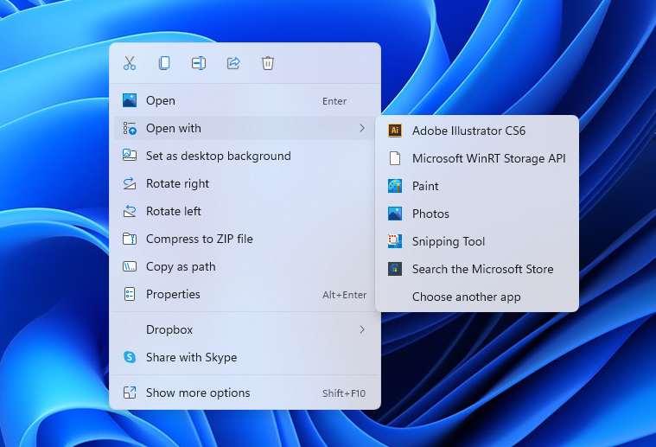
Task: Click Copy as path
Action: pos(181,267)
